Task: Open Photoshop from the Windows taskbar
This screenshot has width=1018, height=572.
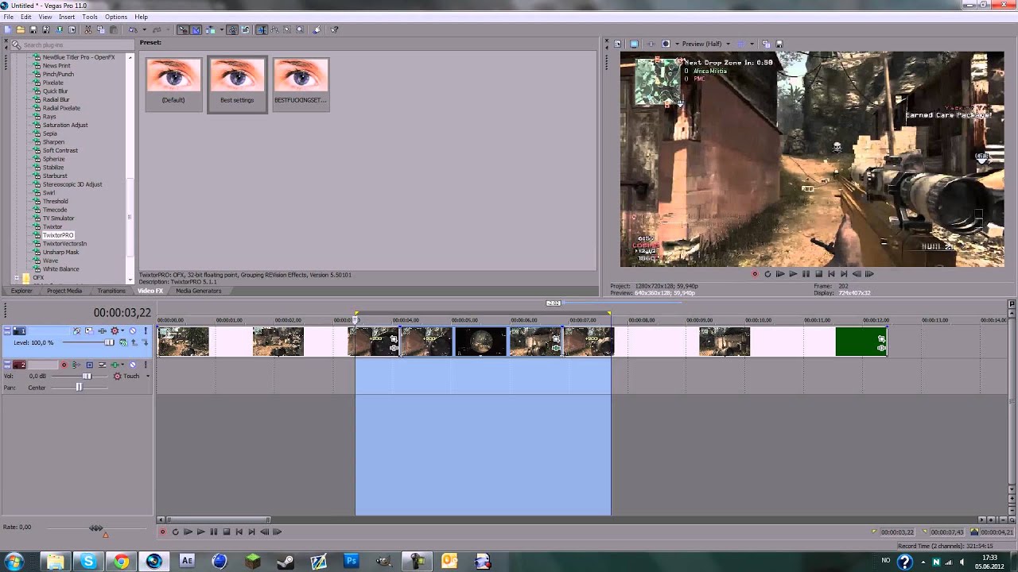Action: (x=351, y=561)
